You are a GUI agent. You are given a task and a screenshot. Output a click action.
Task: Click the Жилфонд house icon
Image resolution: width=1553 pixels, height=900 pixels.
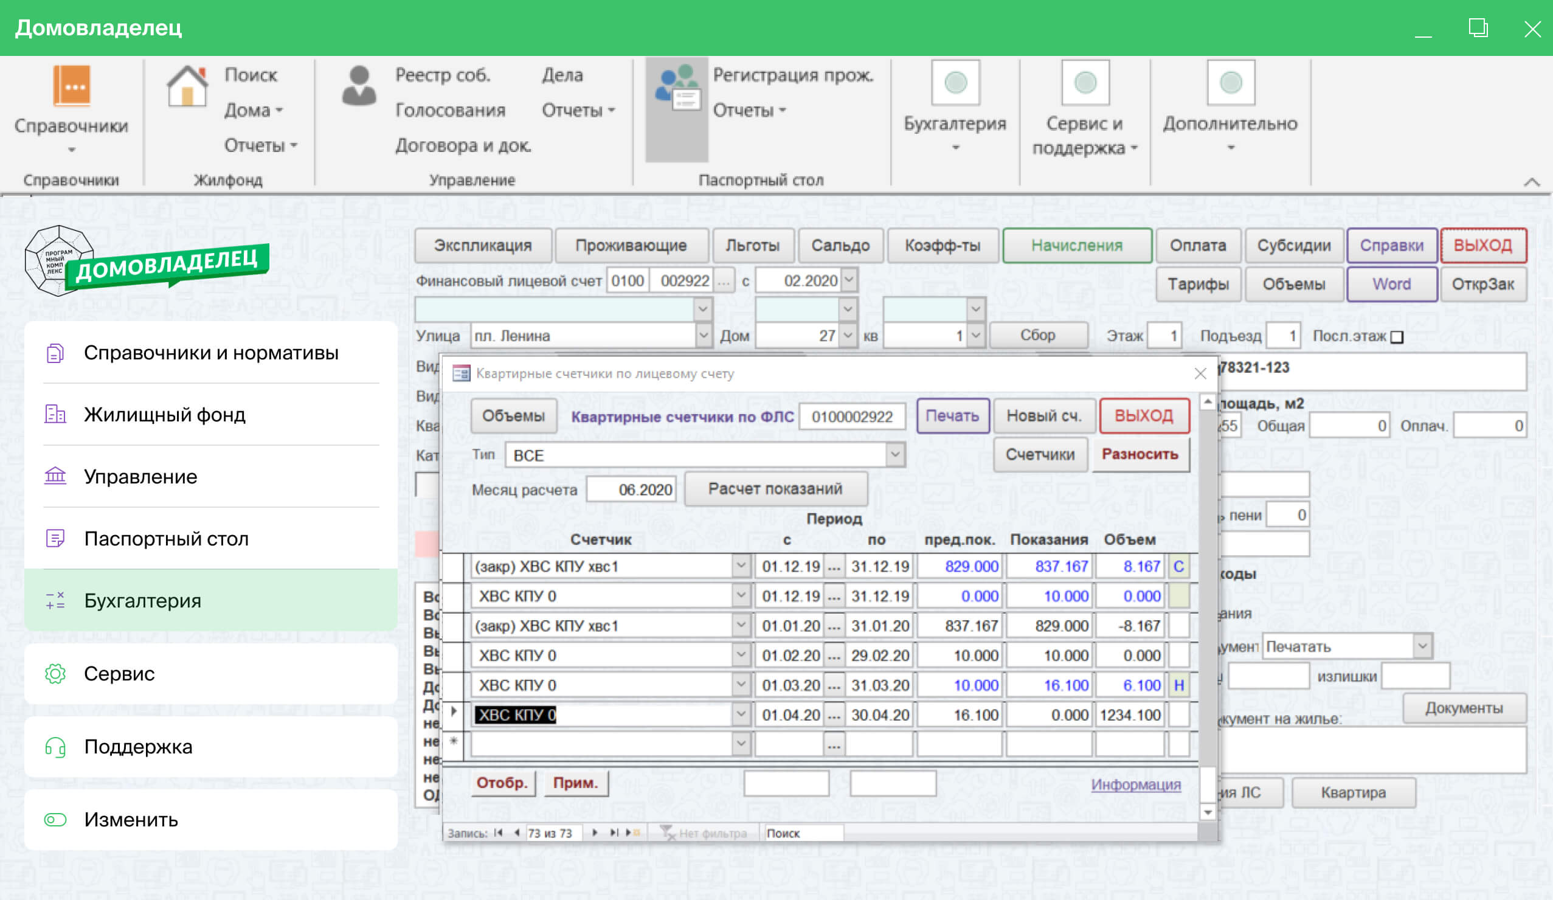(x=187, y=87)
